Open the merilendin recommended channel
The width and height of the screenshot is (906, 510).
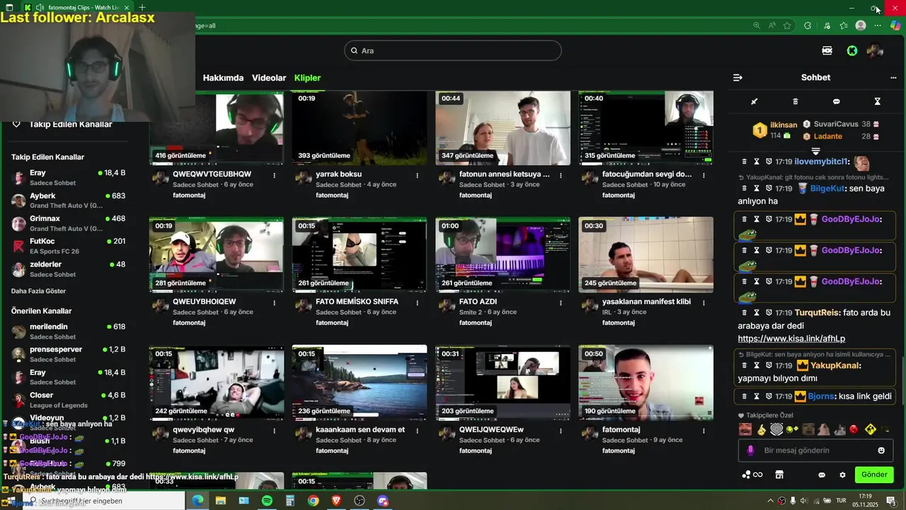[x=69, y=331]
